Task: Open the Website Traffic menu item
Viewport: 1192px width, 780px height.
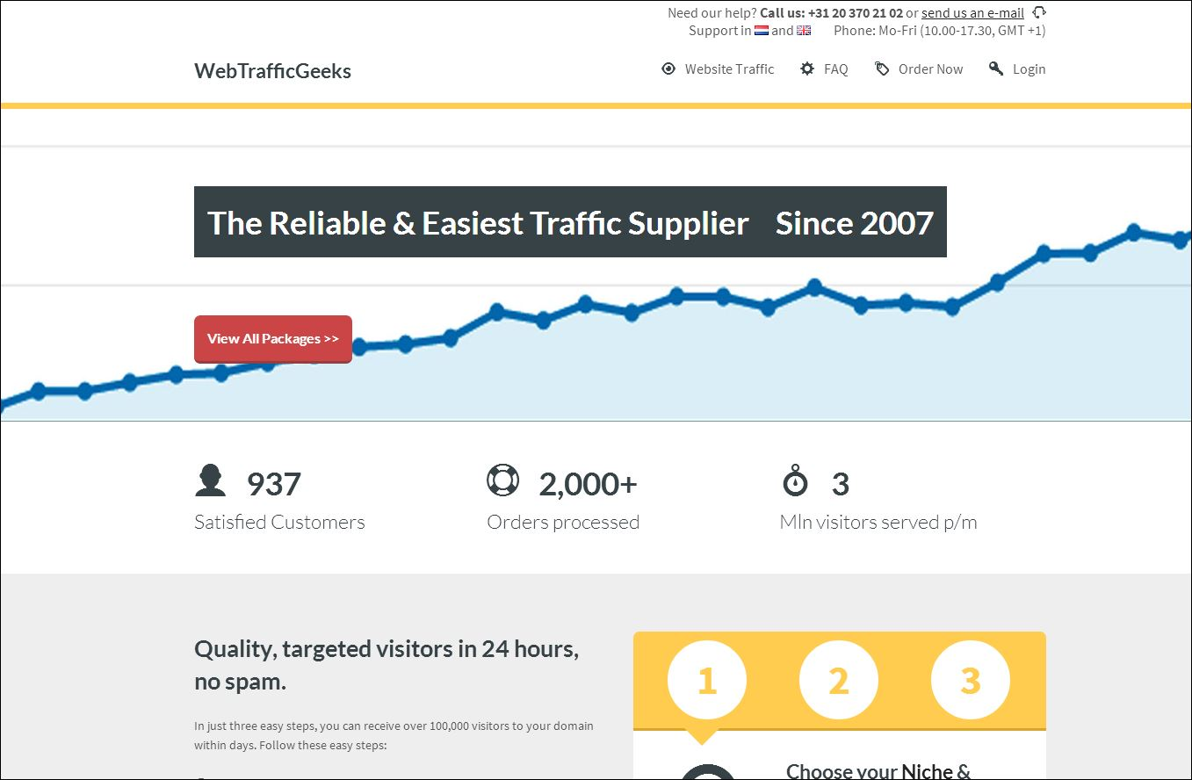Action: tap(730, 69)
